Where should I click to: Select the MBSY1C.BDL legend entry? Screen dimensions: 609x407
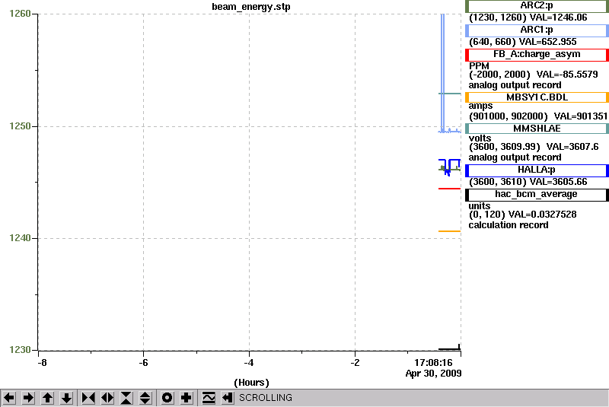click(537, 97)
